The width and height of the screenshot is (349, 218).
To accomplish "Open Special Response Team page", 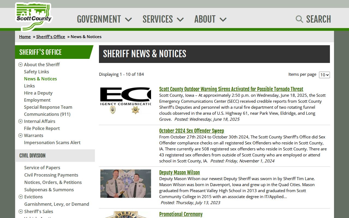I will (48, 107).
